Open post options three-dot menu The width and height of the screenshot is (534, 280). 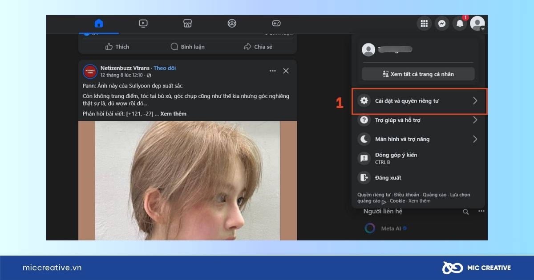click(272, 71)
